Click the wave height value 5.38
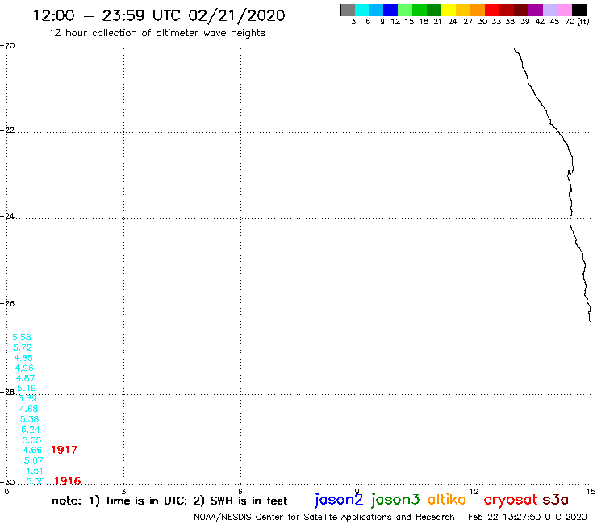 30,419
